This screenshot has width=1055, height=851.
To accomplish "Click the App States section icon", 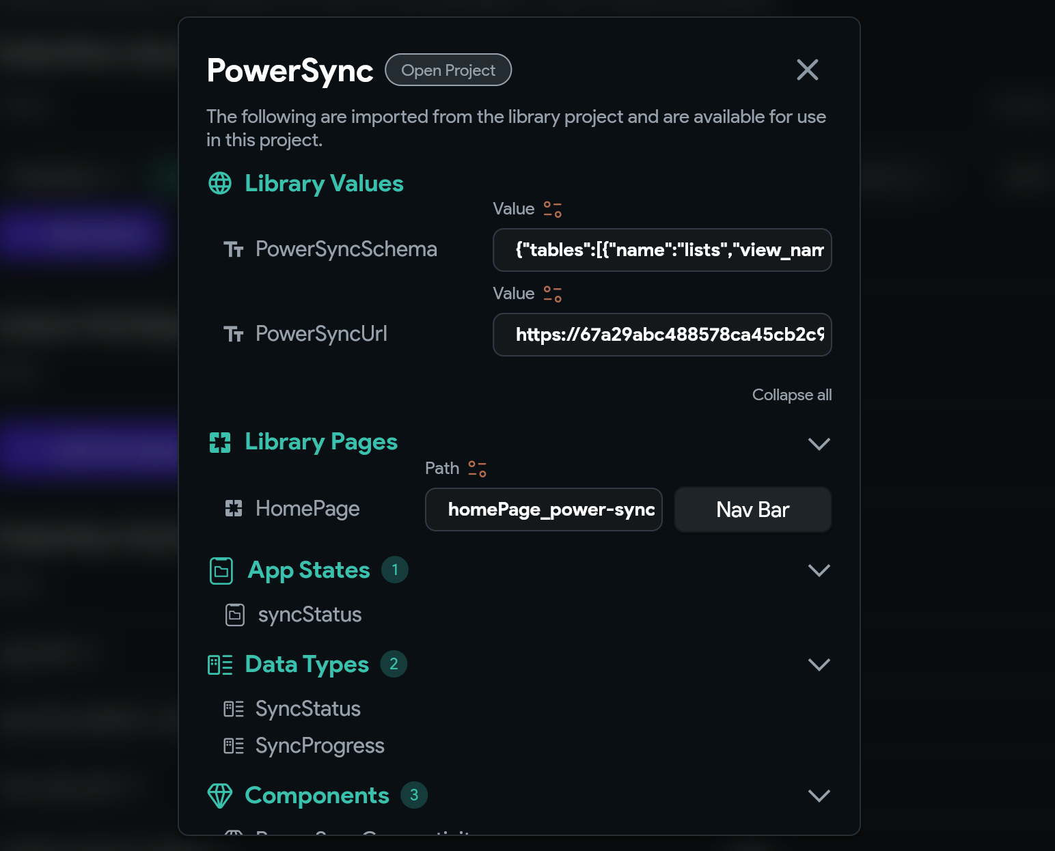I will (221, 571).
